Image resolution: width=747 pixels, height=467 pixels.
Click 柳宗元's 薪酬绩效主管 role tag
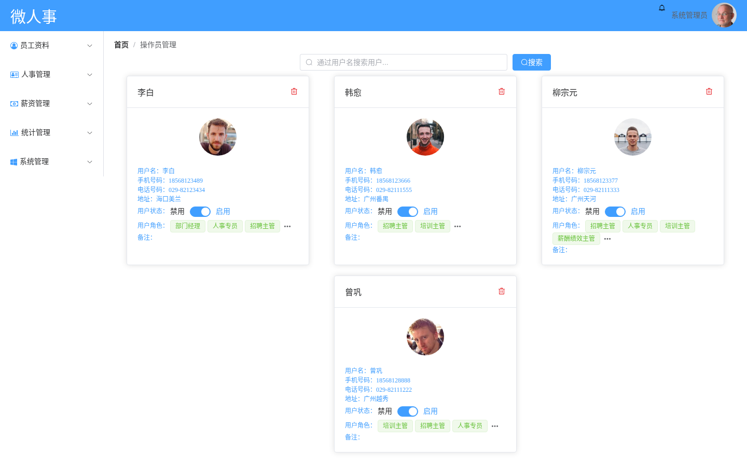(x=576, y=239)
